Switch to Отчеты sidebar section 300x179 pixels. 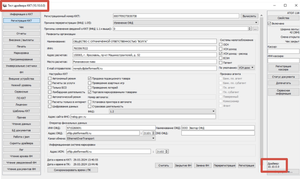click(x=22, y=34)
